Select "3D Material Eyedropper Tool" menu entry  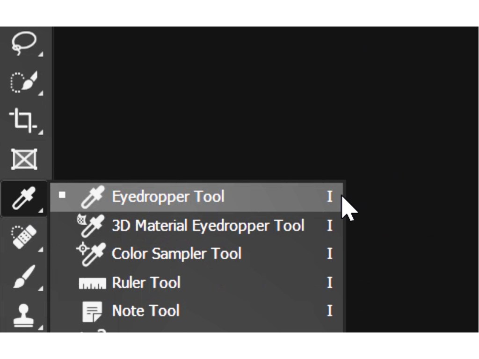pos(208,226)
